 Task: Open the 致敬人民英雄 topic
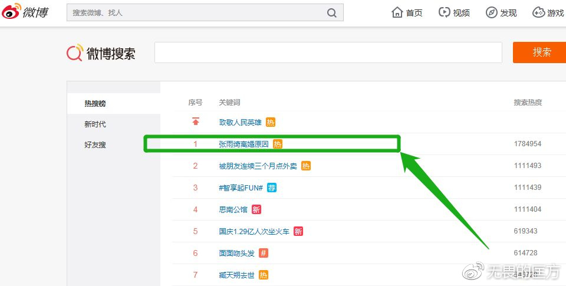(x=240, y=123)
